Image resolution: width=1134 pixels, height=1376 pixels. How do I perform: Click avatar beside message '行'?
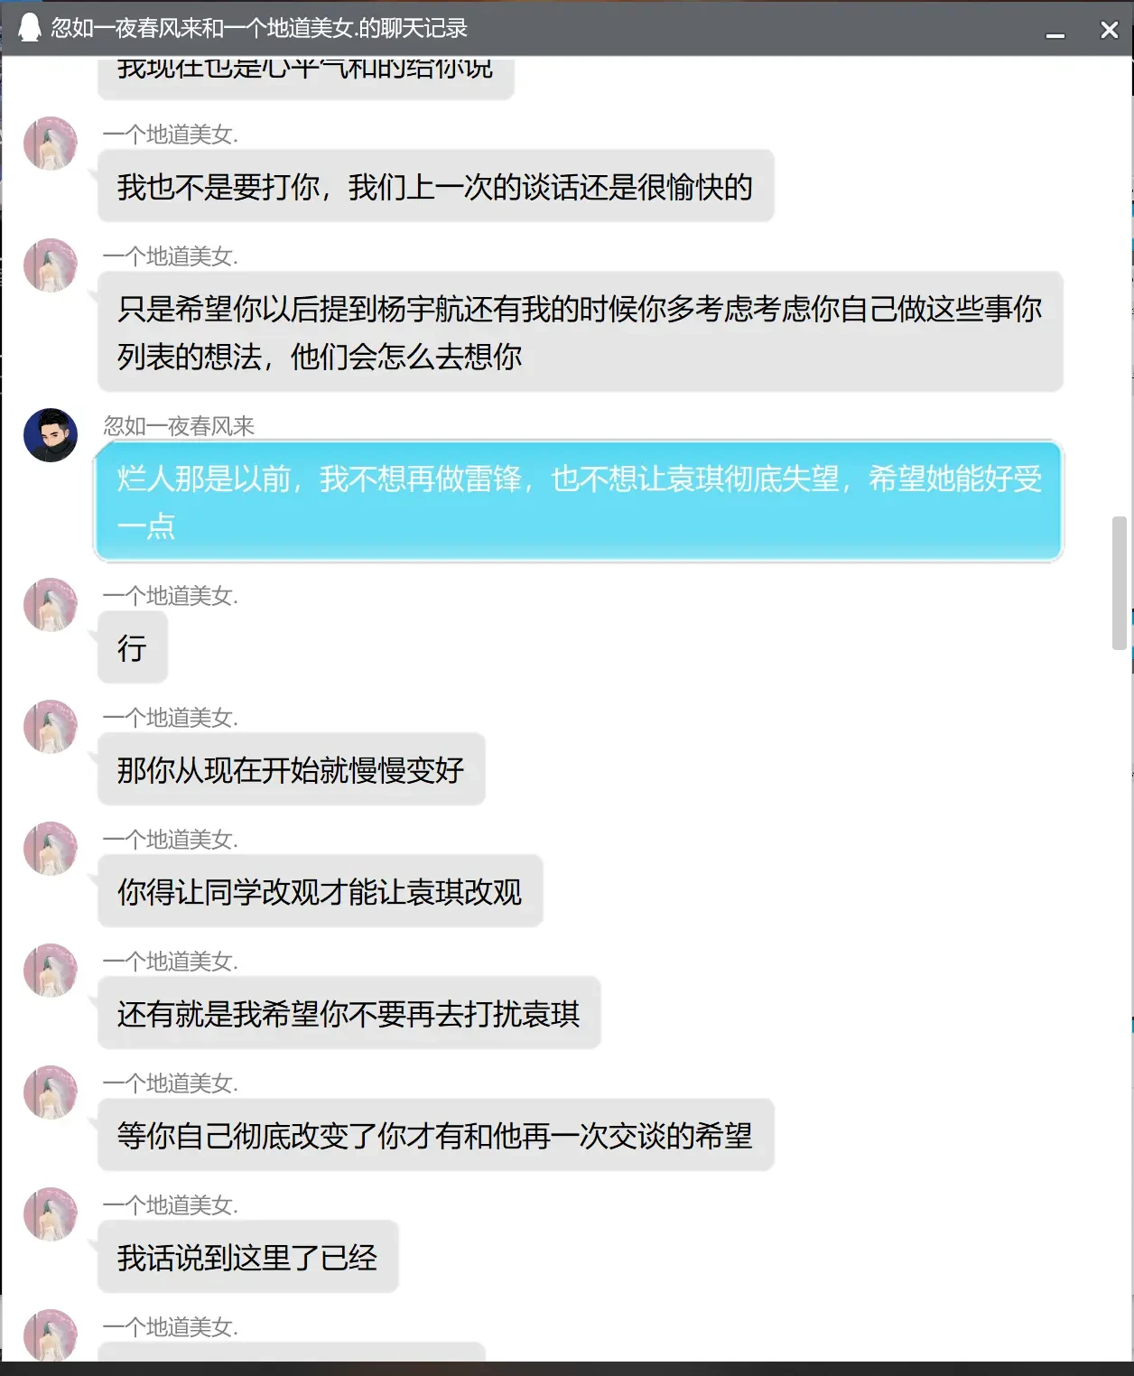click(x=51, y=604)
